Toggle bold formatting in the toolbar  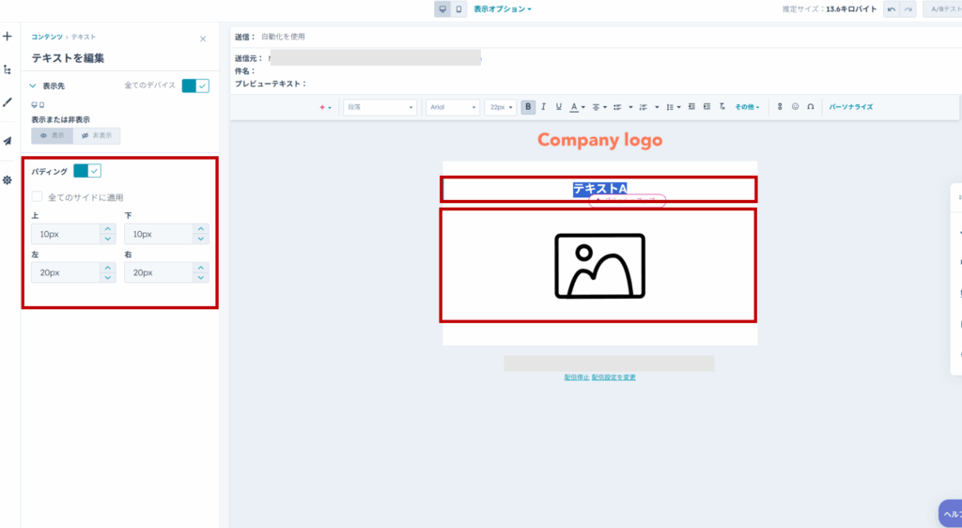pyautogui.click(x=529, y=107)
